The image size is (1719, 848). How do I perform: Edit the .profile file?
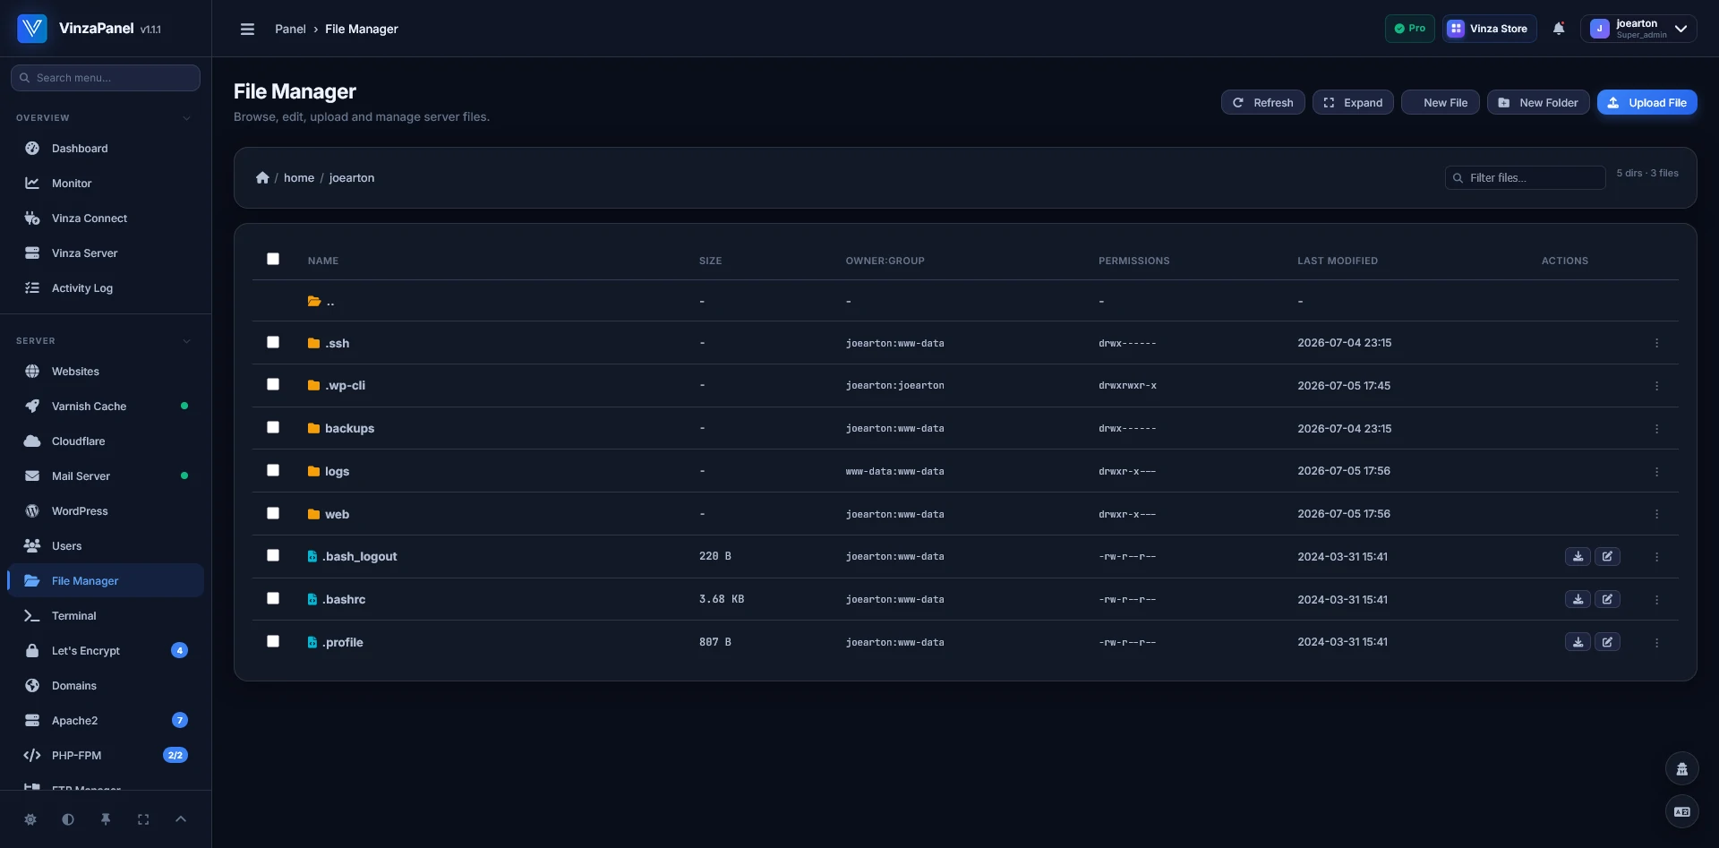coord(1607,642)
